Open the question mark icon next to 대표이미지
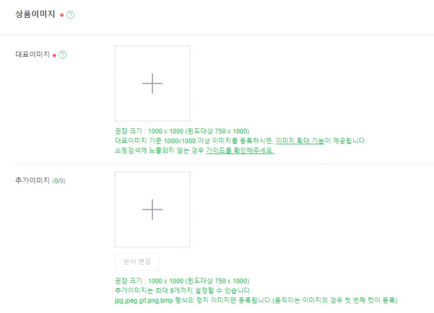The image size is (434, 313). (x=64, y=54)
